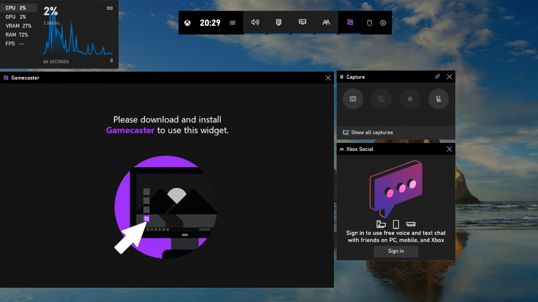538x302 pixels.
Task: Take a screenshot with camera button
Action: click(353, 99)
